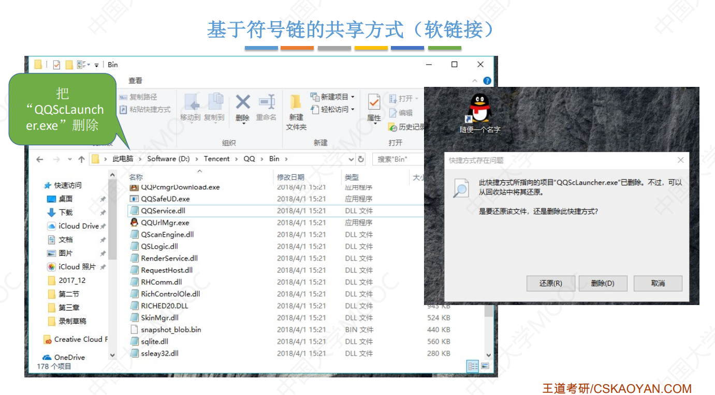Open the quick access toolbar customize arrow
This screenshot has width=715, height=395.
click(96, 65)
